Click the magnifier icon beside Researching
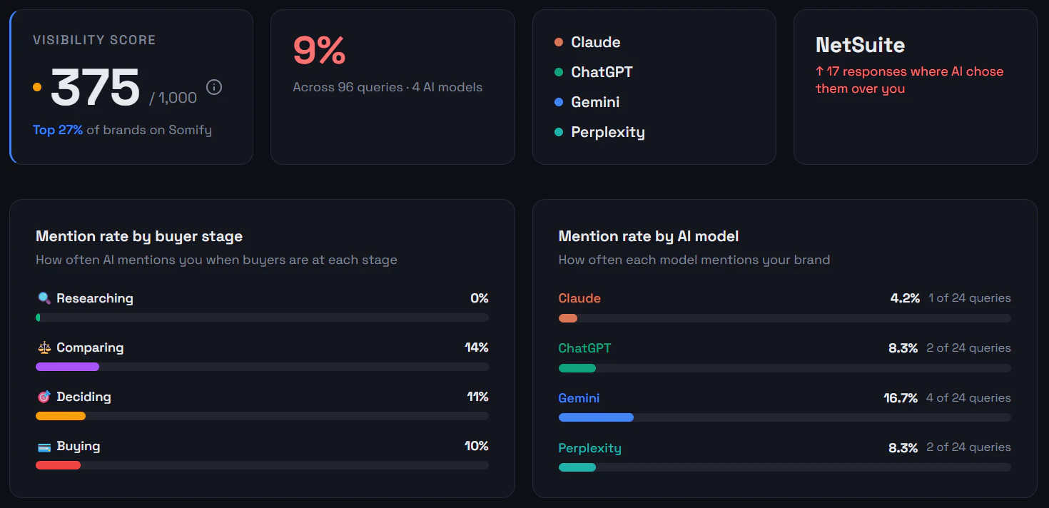The height and width of the screenshot is (508, 1049). coord(44,298)
